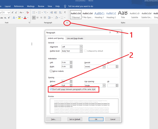Open Mailings ribbon tab
Screen dimensions: 158x129
click(x=31, y=6)
